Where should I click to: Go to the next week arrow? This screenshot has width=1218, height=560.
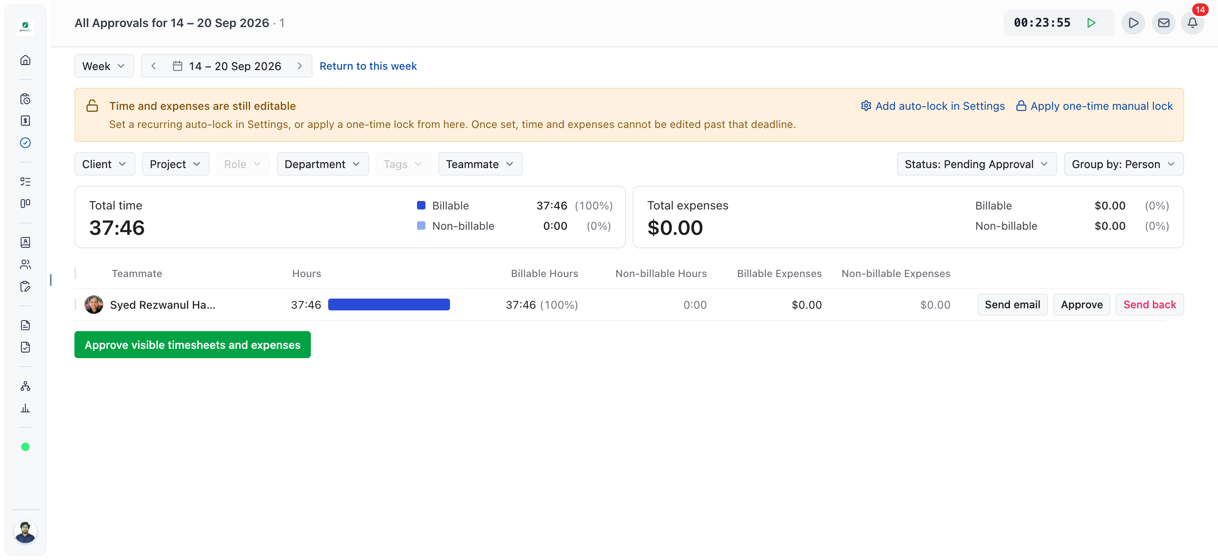pos(299,66)
